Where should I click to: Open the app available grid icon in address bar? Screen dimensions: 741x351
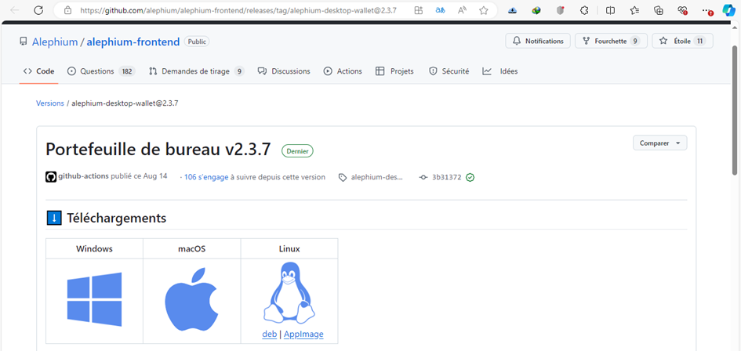(418, 10)
